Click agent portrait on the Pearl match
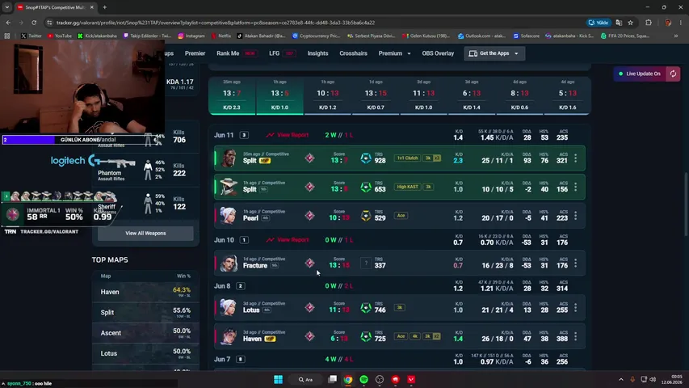Screen dimensions: 689x388 coord(229,216)
